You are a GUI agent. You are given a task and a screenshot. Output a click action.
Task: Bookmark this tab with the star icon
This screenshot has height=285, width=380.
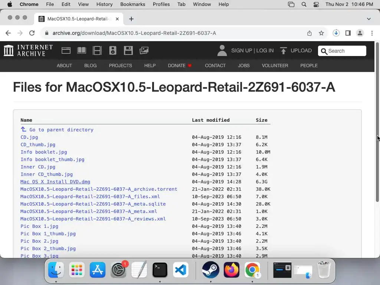click(x=321, y=33)
